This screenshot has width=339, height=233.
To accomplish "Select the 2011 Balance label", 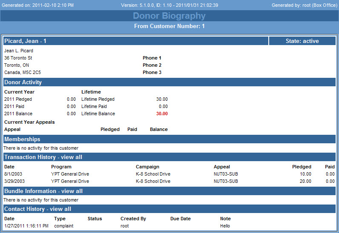I will pos(18,114).
